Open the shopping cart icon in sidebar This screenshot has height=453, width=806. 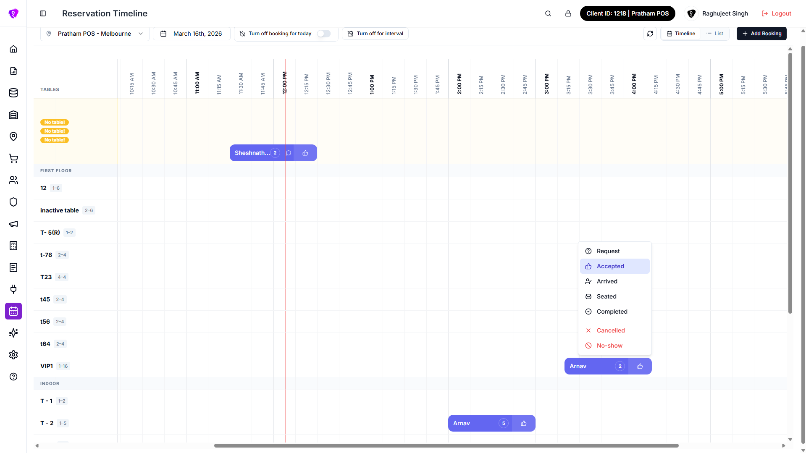(13, 158)
